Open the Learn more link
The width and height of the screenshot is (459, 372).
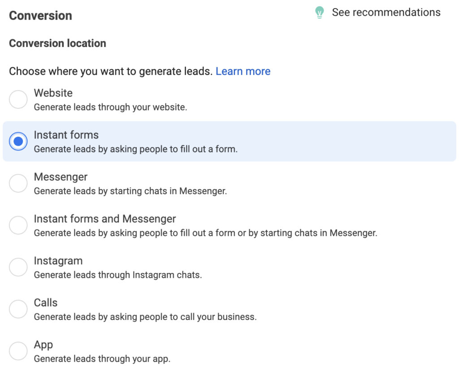tap(243, 71)
